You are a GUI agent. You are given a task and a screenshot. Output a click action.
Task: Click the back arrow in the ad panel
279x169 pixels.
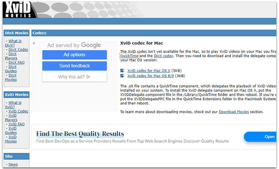34,43
